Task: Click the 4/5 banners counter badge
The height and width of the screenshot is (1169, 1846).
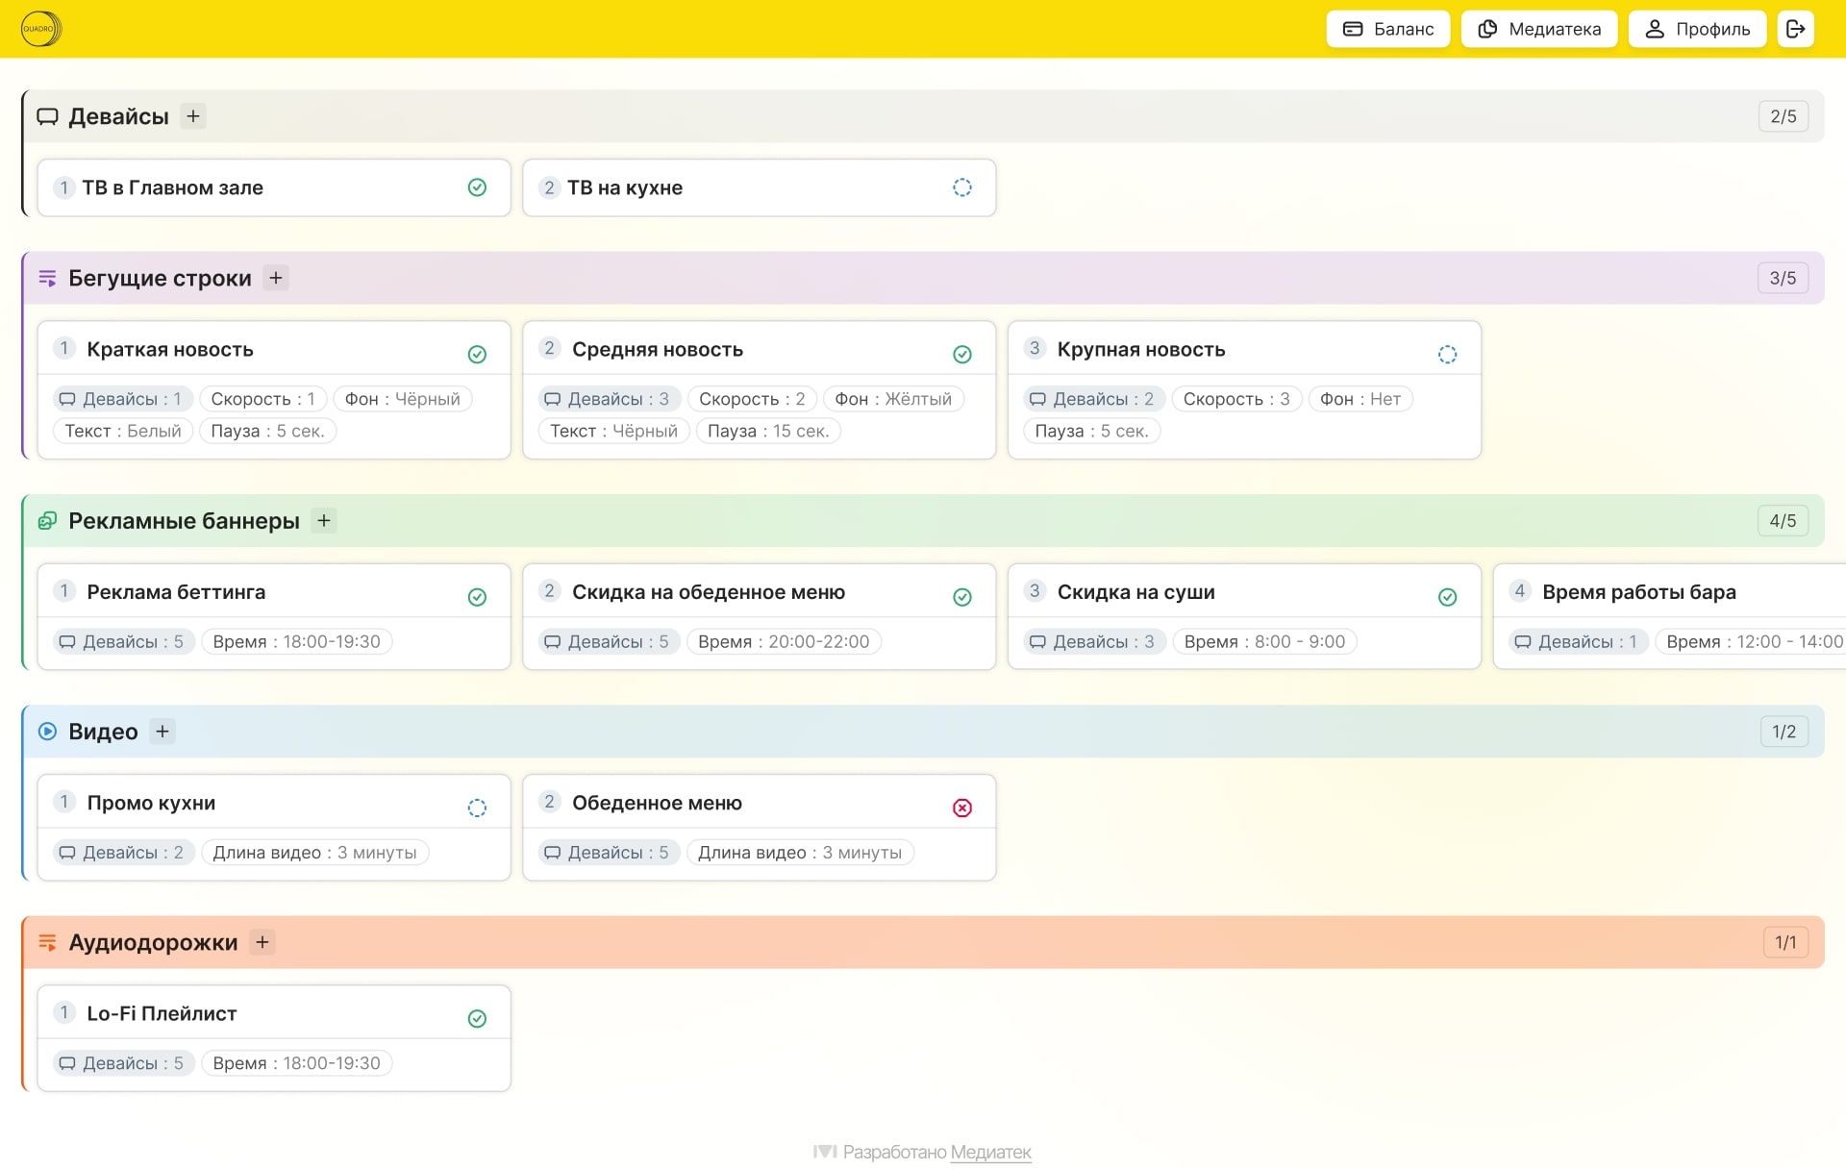Action: coord(1782,521)
